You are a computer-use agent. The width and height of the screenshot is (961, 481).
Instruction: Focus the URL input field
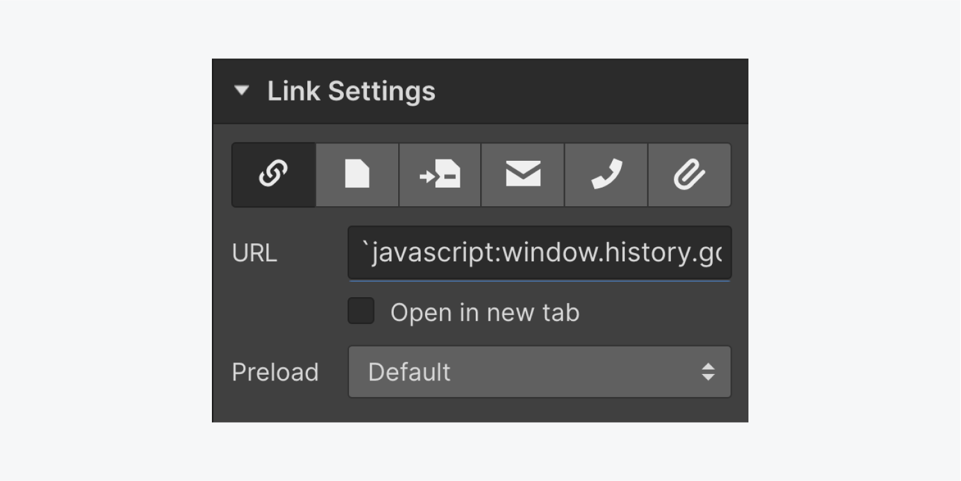pos(540,253)
